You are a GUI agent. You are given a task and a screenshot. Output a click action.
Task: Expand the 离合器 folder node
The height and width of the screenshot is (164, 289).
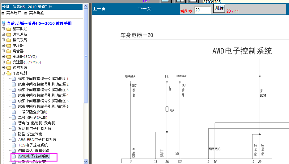(3, 51)
